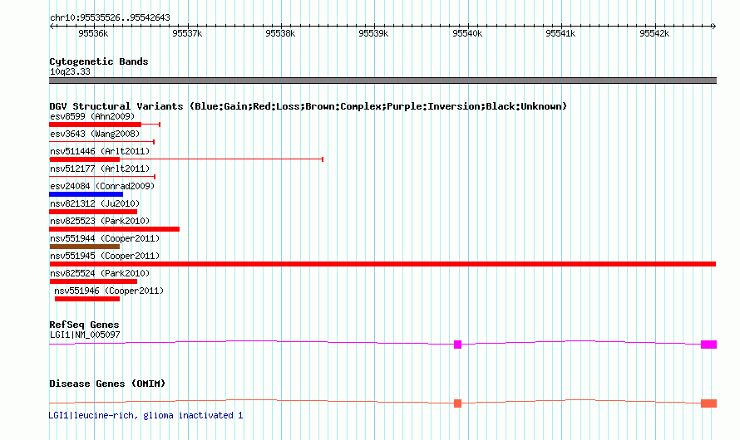This screenshot has height=440, width=740.
Task: Click the nsv511446 red loss bar
Action: click(x=85, y=159)
